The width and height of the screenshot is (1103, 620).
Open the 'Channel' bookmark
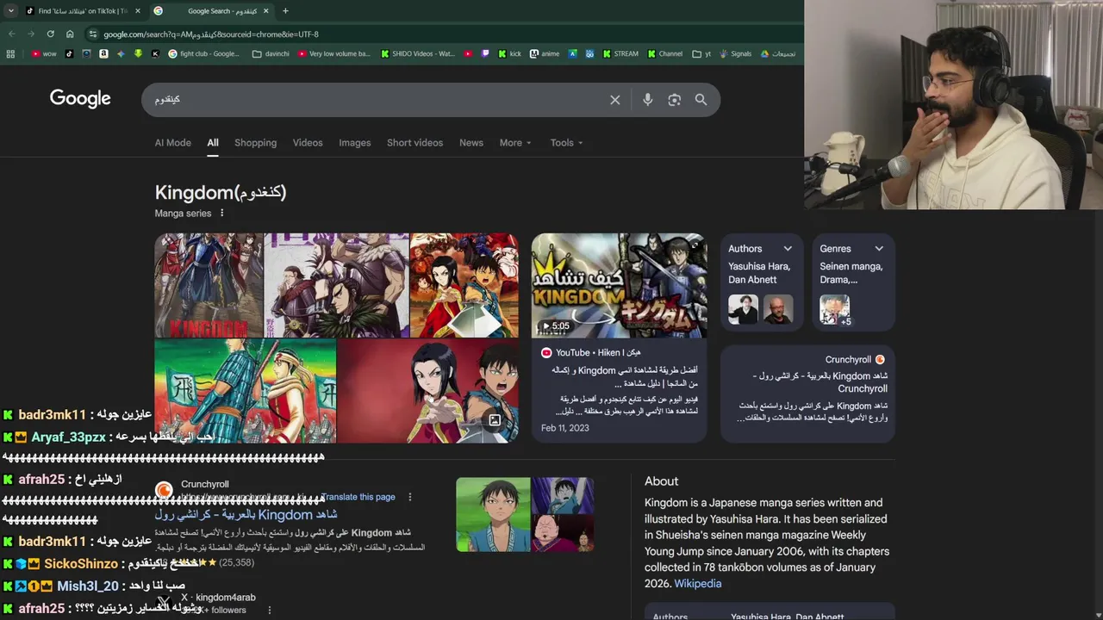pos(664,53)
